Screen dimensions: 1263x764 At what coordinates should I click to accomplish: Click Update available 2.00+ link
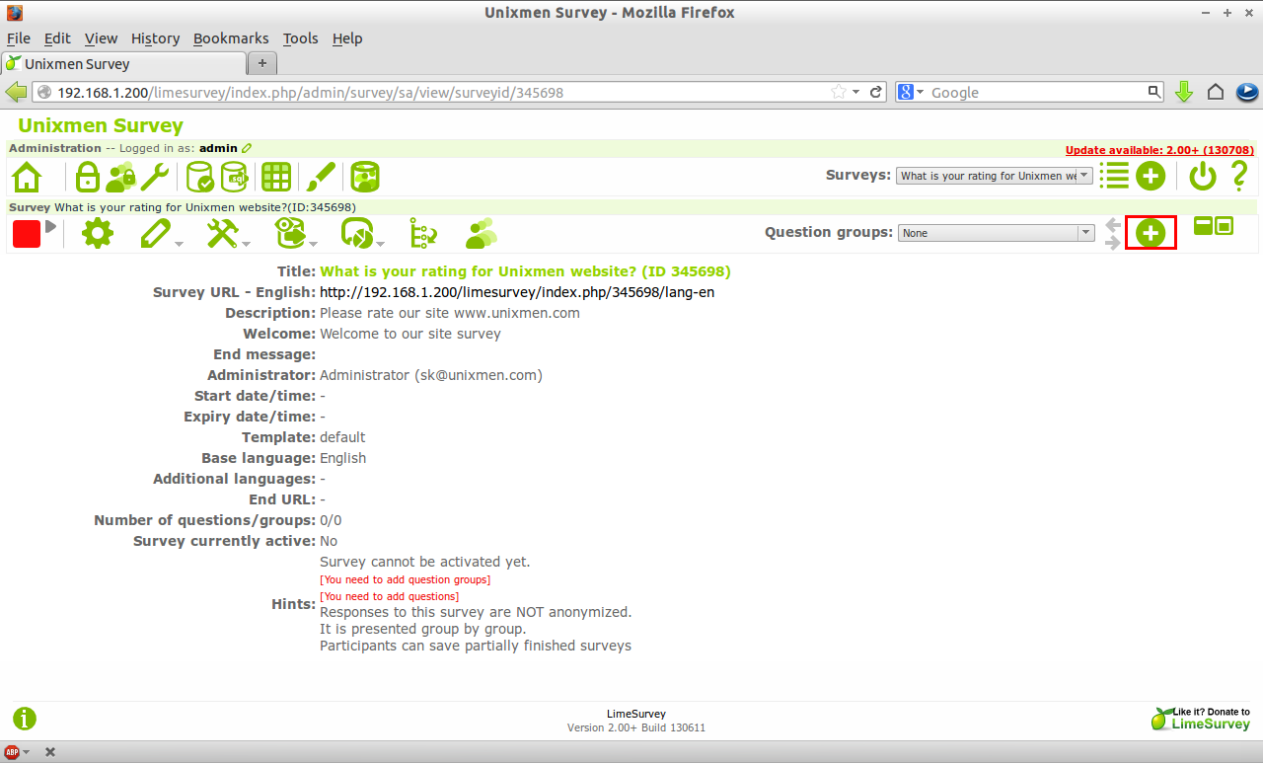[1159, 150]
